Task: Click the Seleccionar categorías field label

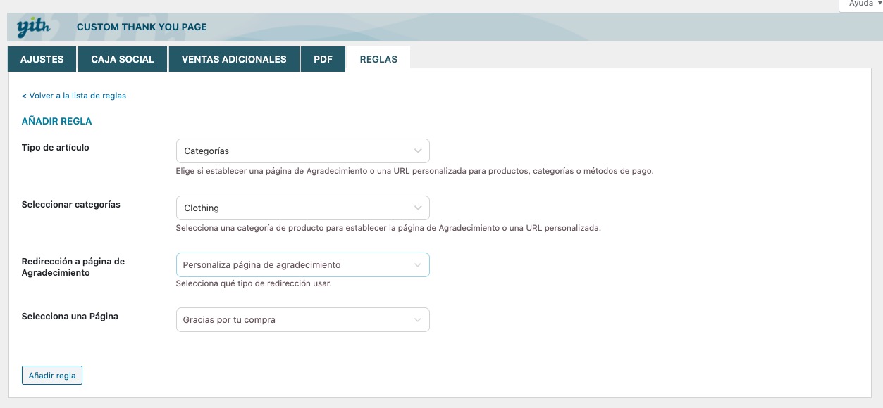Action: pos(71,205)
